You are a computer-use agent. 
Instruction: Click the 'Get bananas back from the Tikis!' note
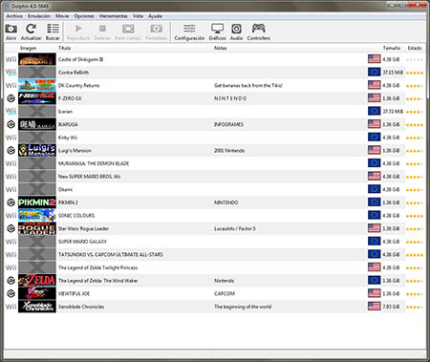click(248, 85)
